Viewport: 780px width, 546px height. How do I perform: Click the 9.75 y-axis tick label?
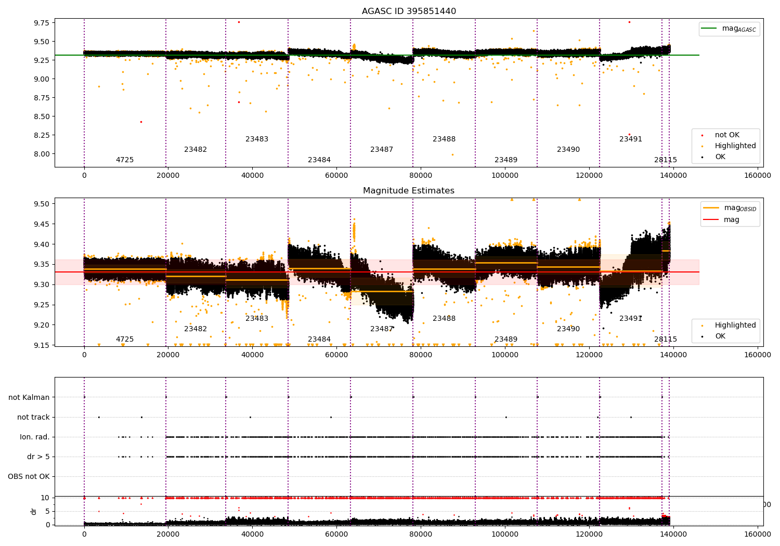[x=41, y=23]
